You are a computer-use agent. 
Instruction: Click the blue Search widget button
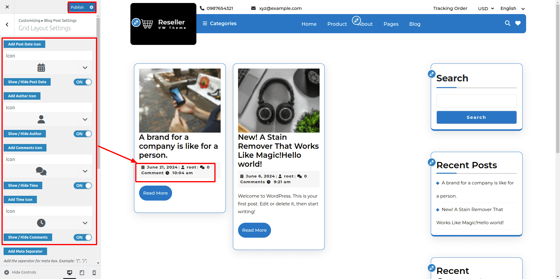pos(476,117)
